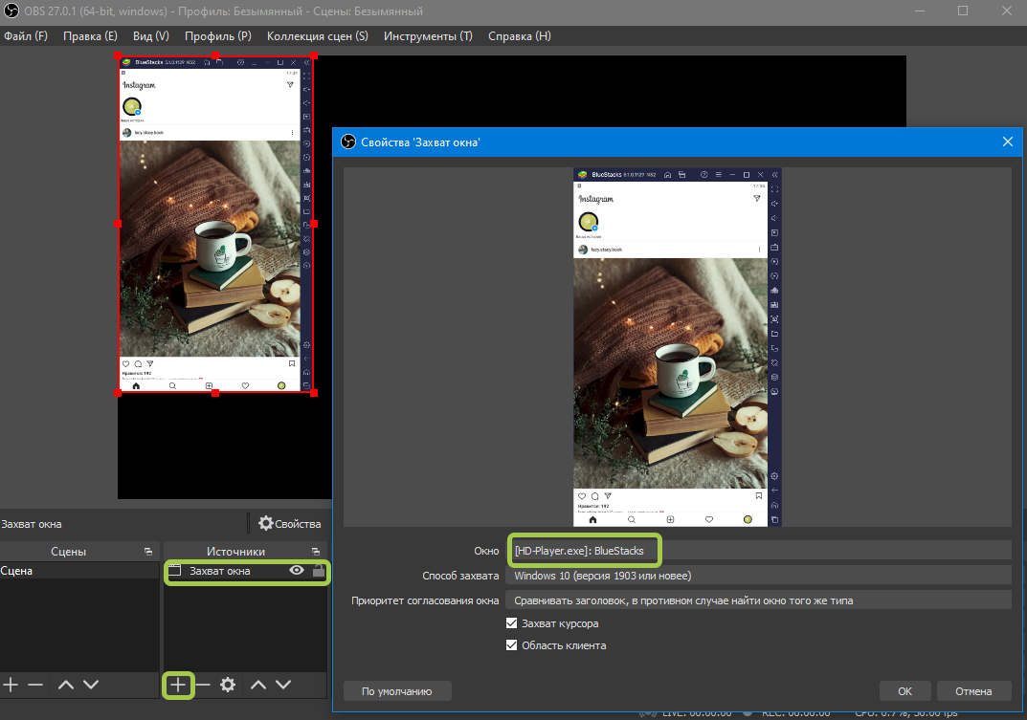
Task: Move the selected source up
Action: [258, 685]
